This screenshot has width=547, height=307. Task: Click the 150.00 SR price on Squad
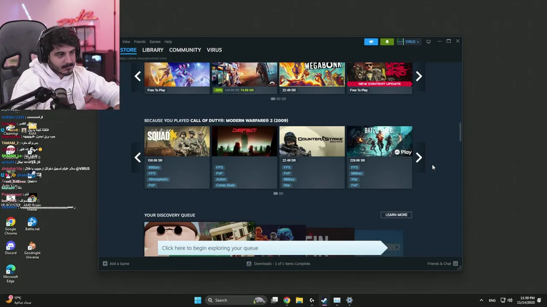click(x=155, y=160)
